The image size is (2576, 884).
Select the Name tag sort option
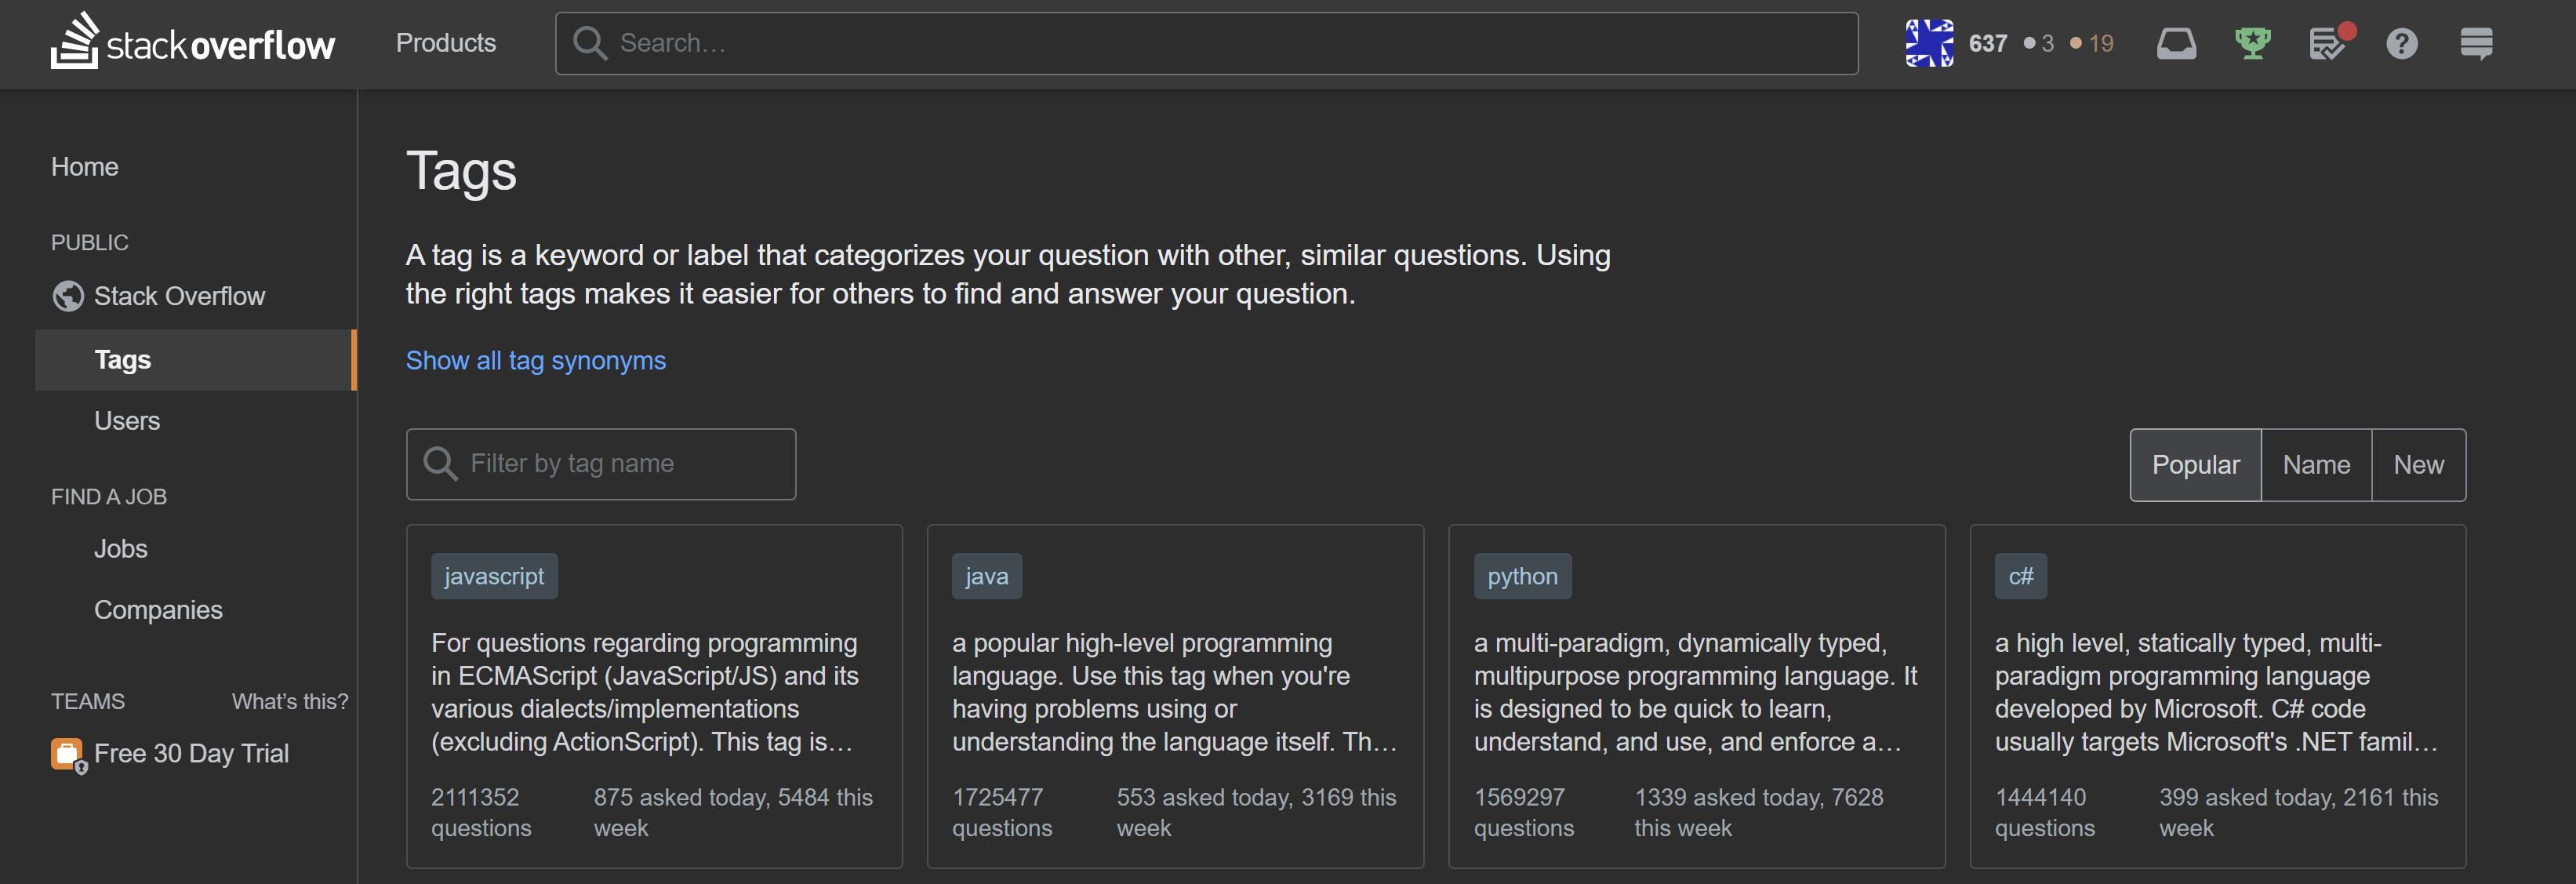2316,464
